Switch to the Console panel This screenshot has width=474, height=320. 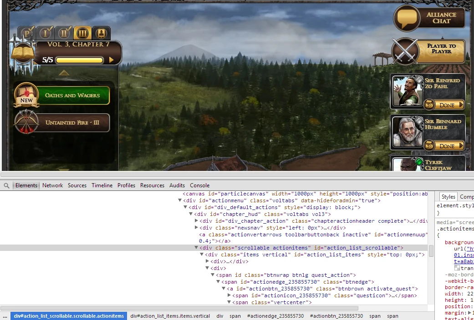pyautogui.click(x=199, y=185)
